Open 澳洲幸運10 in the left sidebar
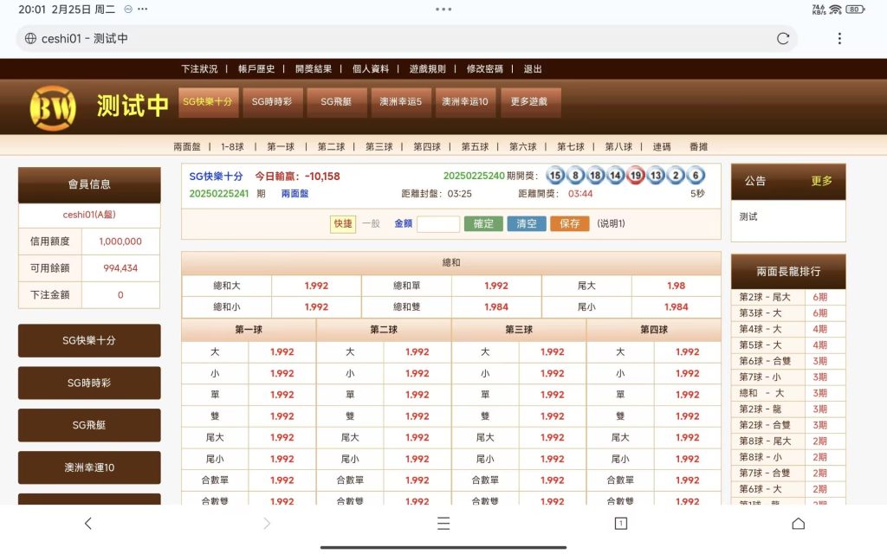The height and width of the screenshot is (554, 887). (89, 467)
